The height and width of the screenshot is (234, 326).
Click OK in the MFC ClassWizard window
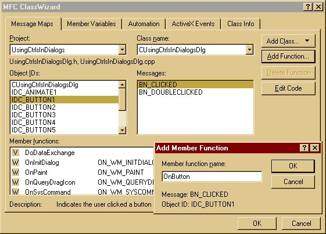coord(257,224)
